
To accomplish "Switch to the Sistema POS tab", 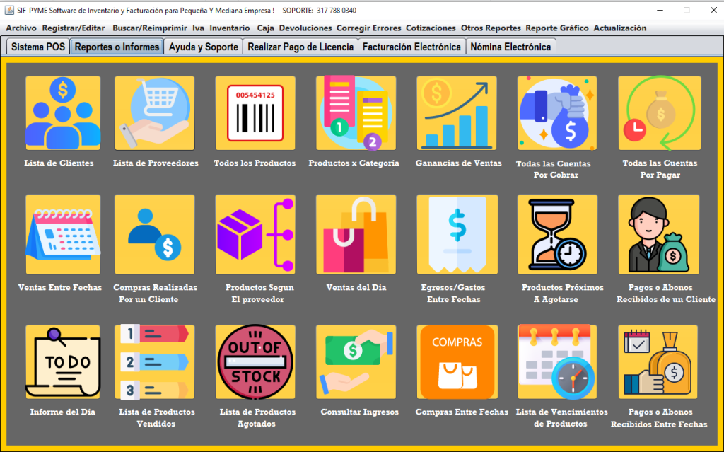I will pos(38,47).
